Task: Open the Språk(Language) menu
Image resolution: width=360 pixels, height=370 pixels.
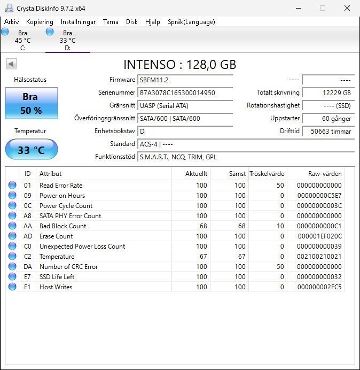Action: 191,22
